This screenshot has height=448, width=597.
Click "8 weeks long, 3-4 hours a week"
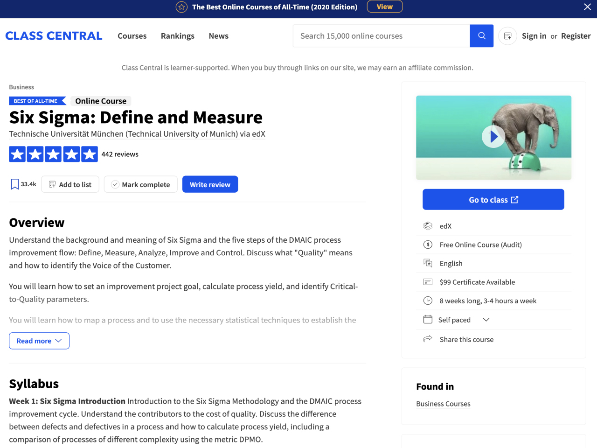tap(488, 301)
